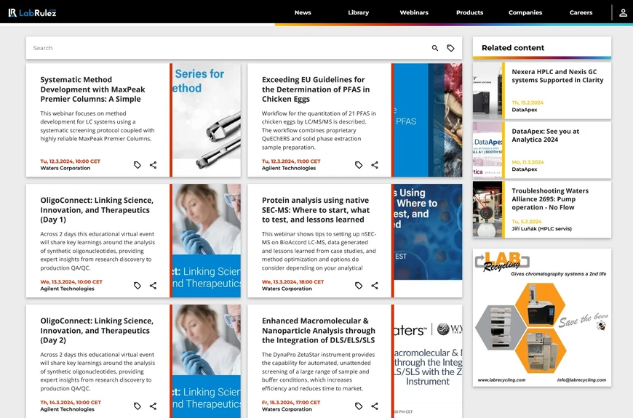
Task: Click the MaxPeak columns webinar thumbnail
Action: pos(207,120)
